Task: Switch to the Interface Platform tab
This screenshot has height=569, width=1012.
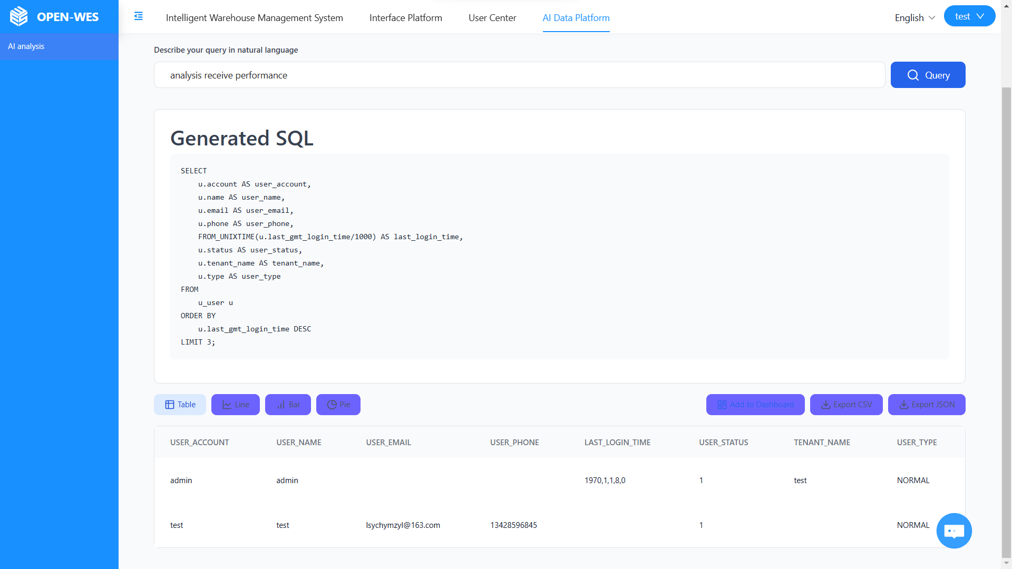Action: point(406,17)
